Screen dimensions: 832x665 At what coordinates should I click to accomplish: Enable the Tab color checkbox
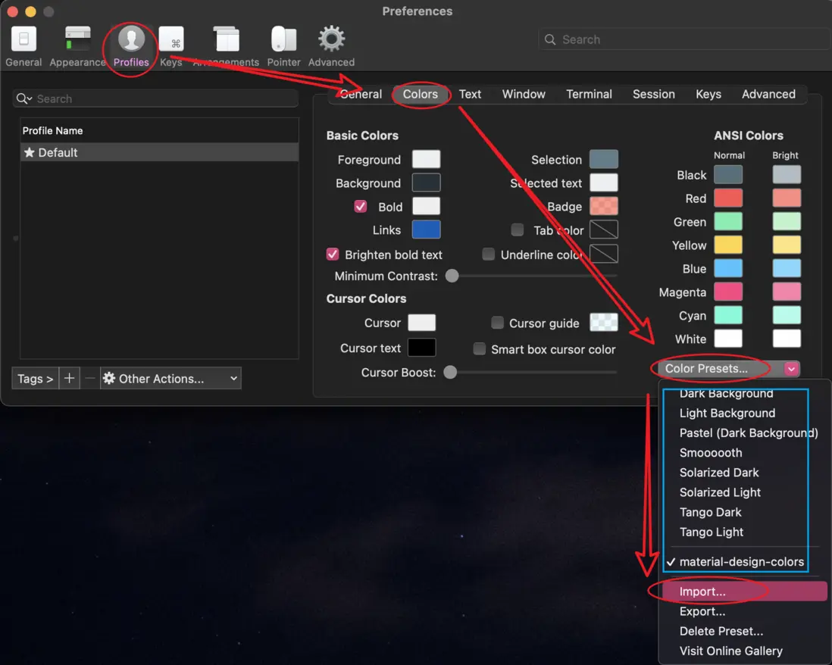(x=517, y=229)
